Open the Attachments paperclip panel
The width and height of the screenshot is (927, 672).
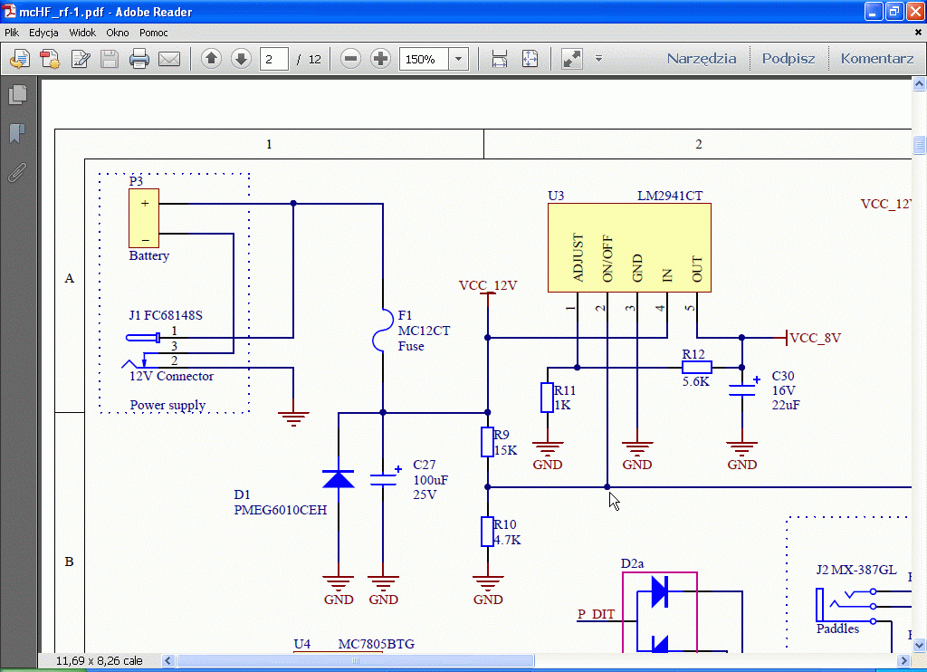(17, 172)
